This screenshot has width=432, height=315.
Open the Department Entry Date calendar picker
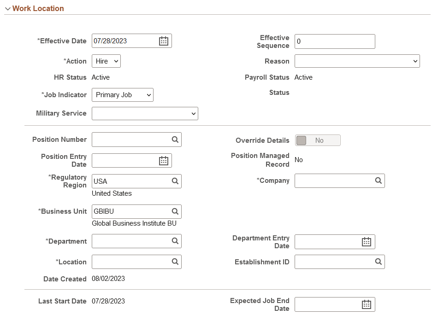367,241
